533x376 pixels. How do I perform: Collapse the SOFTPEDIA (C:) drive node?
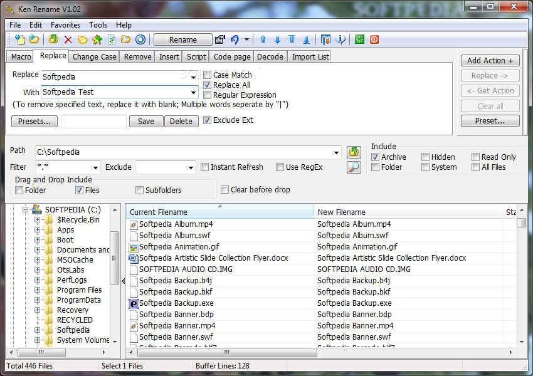tap(25, 209)
